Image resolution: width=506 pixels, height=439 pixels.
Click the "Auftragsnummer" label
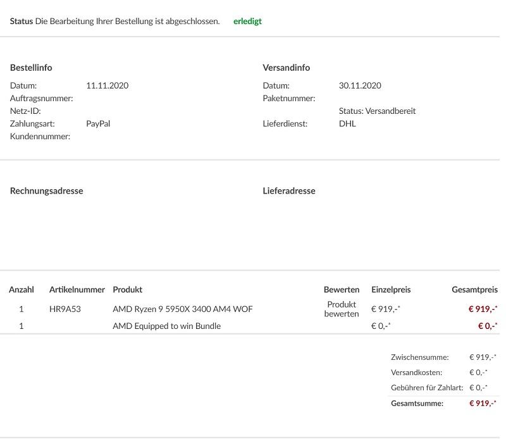click(41, 99)
